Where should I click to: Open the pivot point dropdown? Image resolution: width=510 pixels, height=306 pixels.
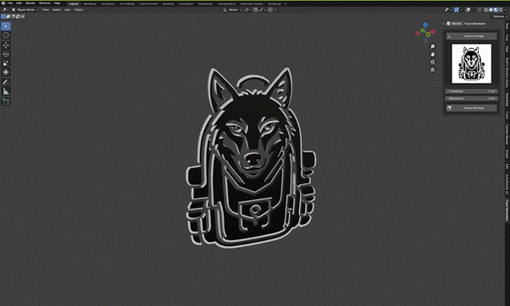(247, 10)
